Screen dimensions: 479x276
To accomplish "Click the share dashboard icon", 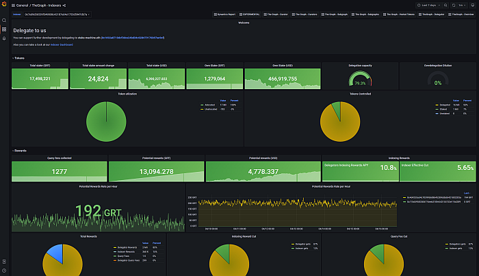I will pos(64,5).
